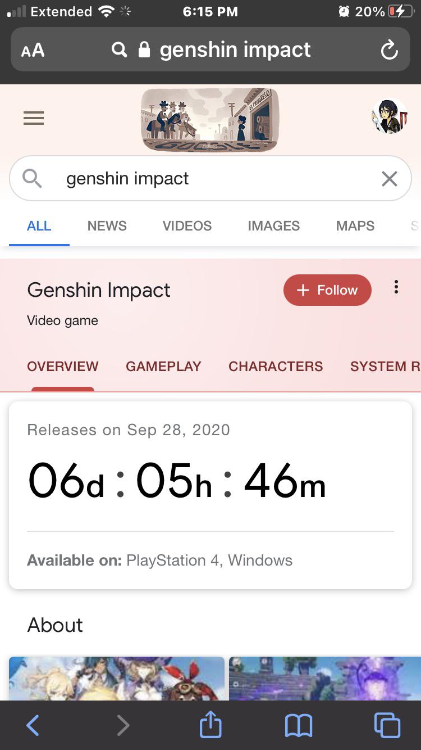The width and height of the screenshot is (421, 750).
Task: Tap the AA text size icon
Action: 32,49
